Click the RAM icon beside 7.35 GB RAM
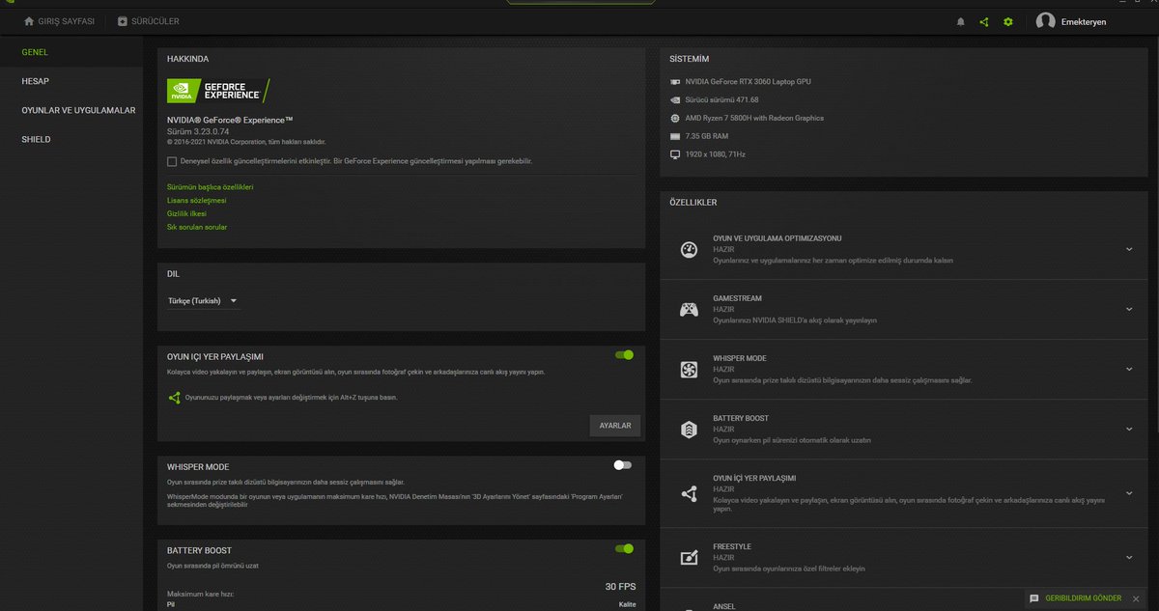 point(675,136)
